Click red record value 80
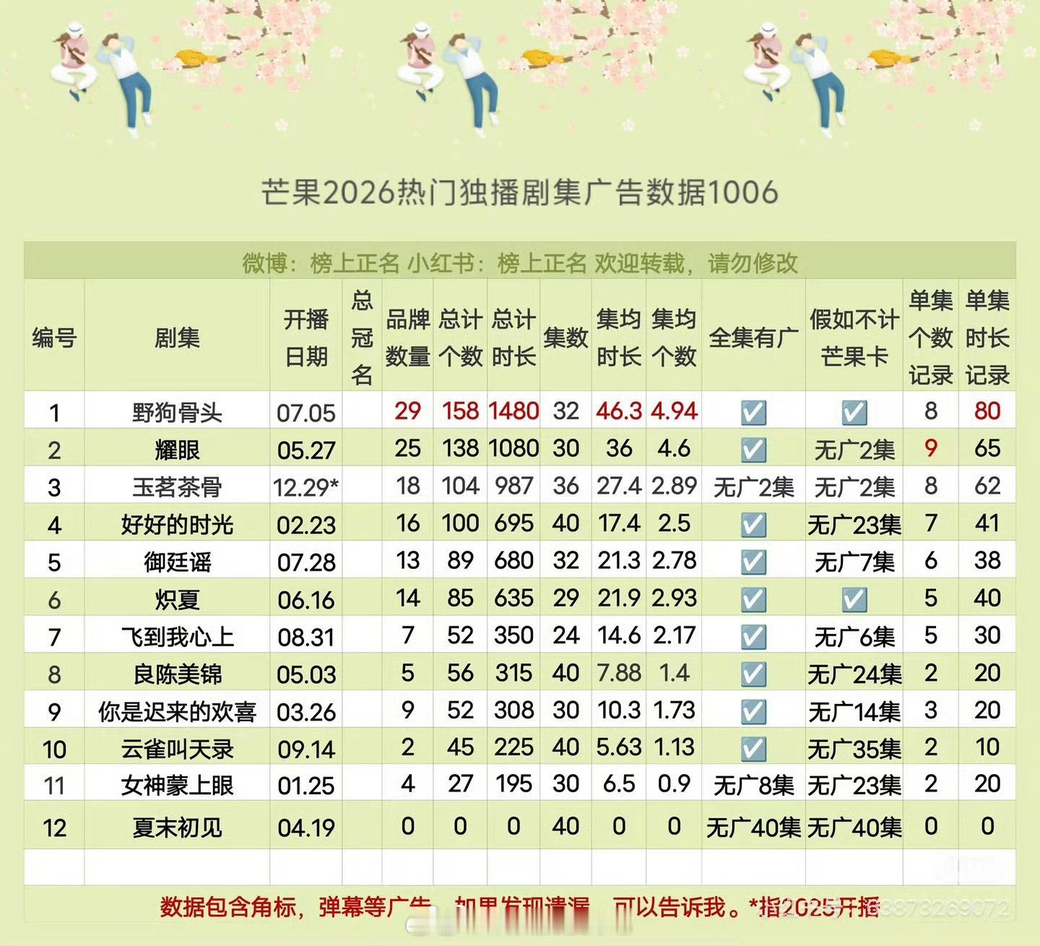Viewport: 1040px width, 946px height. [987, 411]
